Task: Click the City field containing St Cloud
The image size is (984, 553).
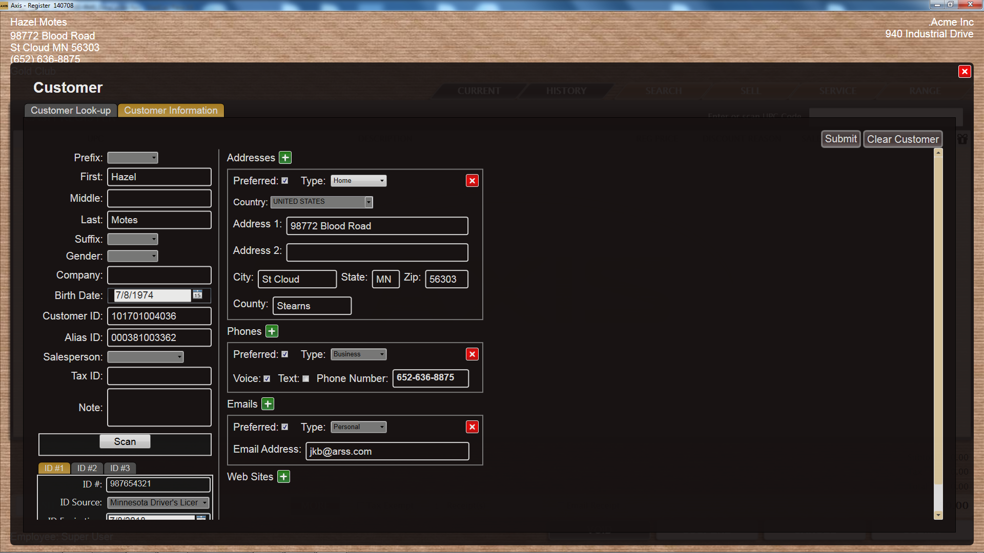Action: (x=297, y=280)
